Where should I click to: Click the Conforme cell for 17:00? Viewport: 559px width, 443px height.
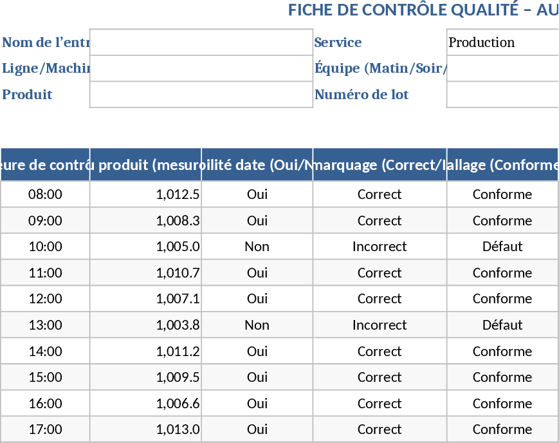[502, 429]
